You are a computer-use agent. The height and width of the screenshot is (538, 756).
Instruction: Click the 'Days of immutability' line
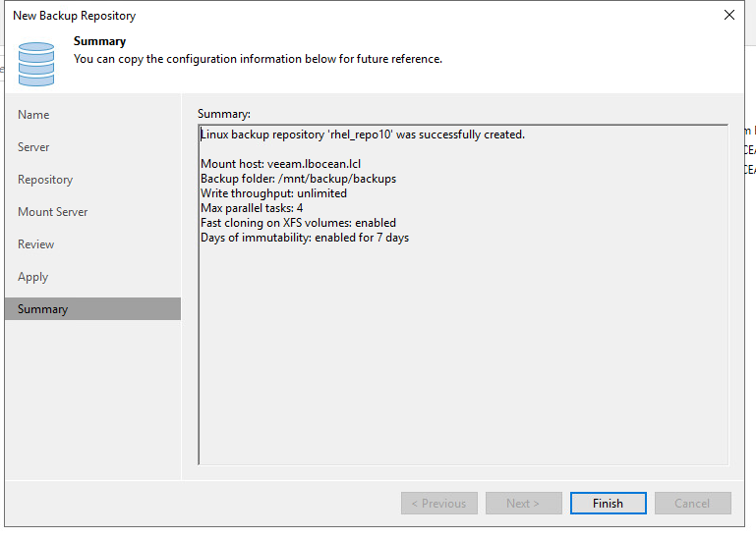305,238
